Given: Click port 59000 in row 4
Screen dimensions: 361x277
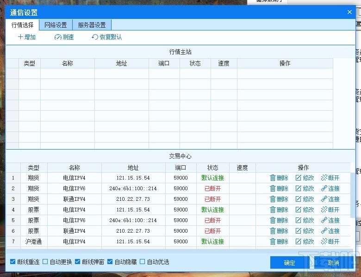Looking at the screenshot, I should (180, 210).
